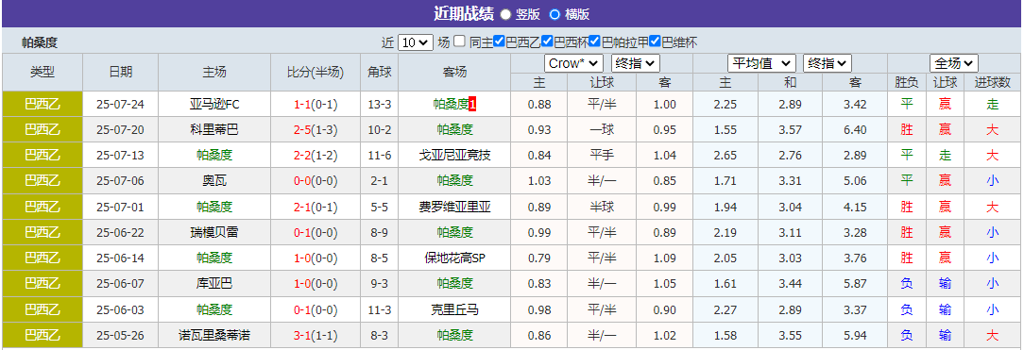The width and height of the screenshot is (1024, 350).
Task: Select the 竖版 radio button
Action: point(505,14)
